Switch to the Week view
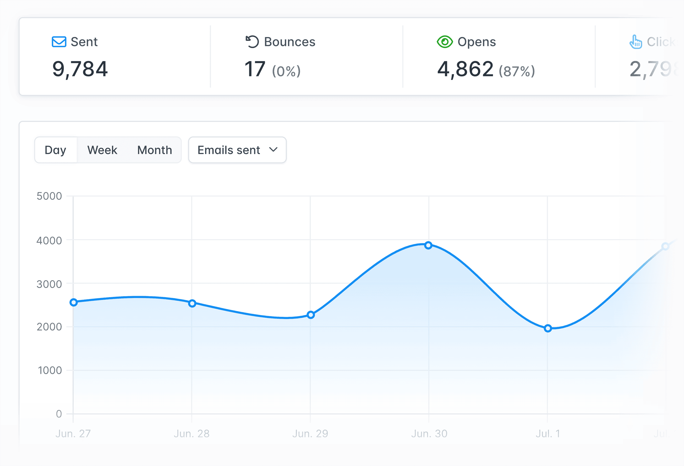The height and width of the screenshot is (466, 684). click(102, 150)
